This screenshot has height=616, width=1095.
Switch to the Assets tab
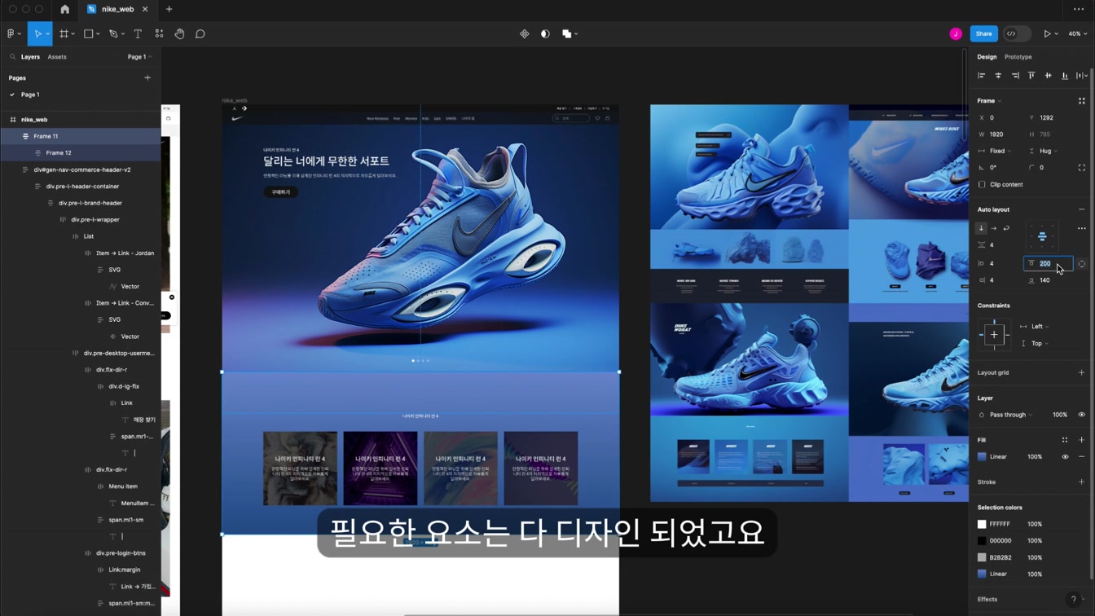pos(57,57)
